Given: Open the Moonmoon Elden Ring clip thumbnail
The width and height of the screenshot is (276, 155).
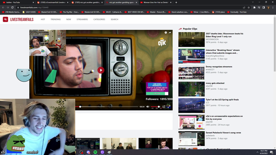Looking at the screenshot, I should pos(191,39).
